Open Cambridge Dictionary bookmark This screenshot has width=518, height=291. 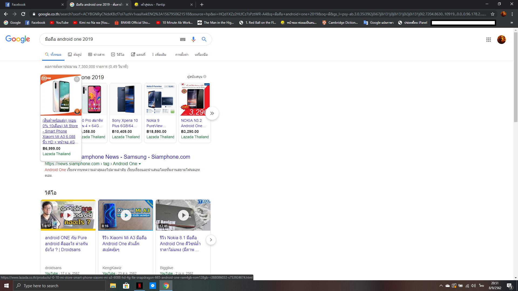pos(340,23)
